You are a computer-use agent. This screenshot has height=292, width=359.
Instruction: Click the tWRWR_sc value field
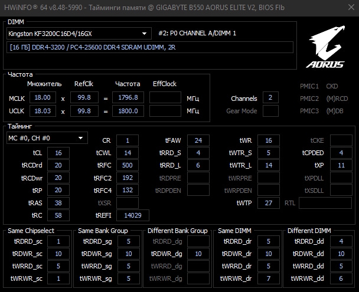click(x=58, y=278)
